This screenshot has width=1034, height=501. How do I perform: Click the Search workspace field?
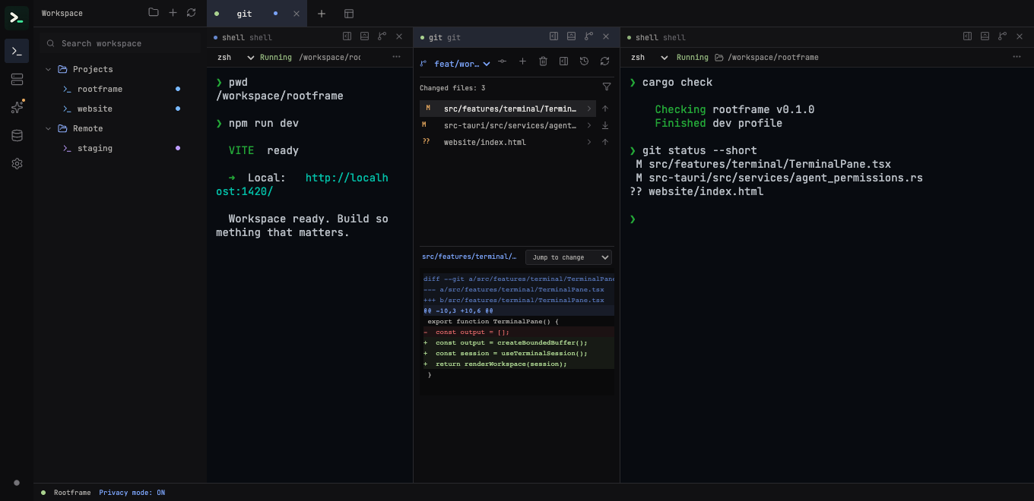pyautogui.click(x=120, y=43)
